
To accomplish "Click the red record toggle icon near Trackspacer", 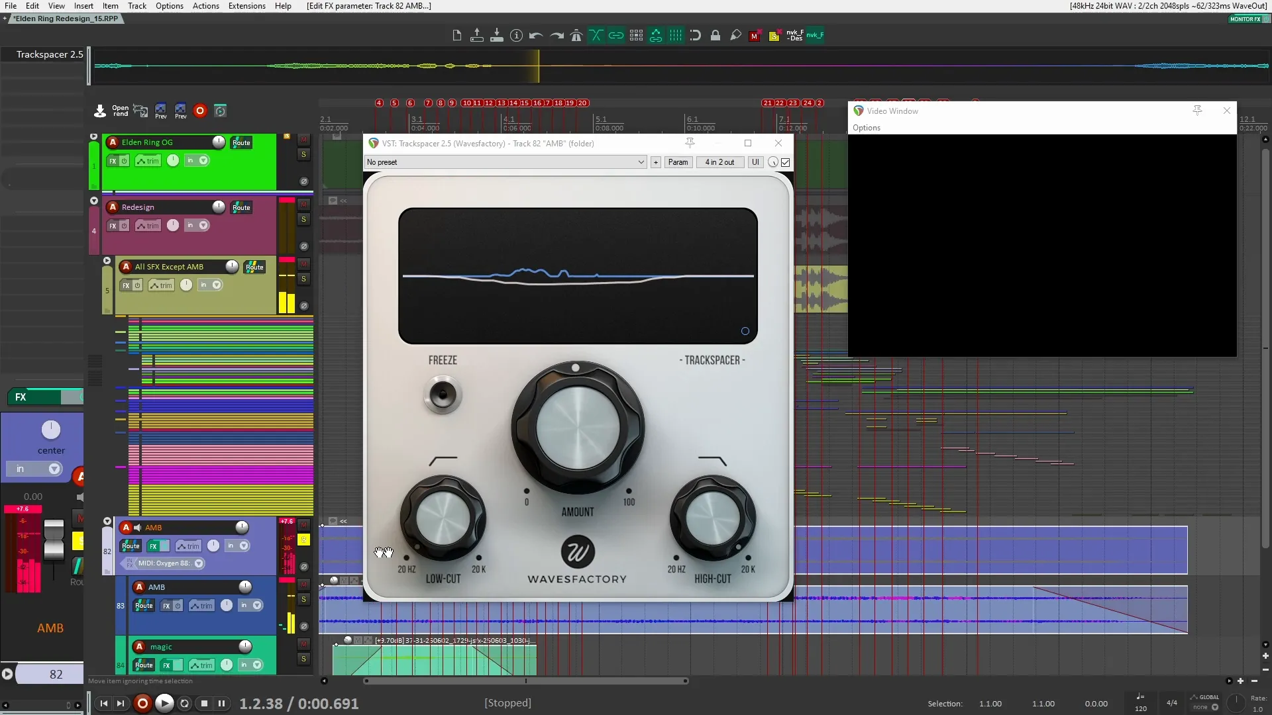I will click(200, 111).
